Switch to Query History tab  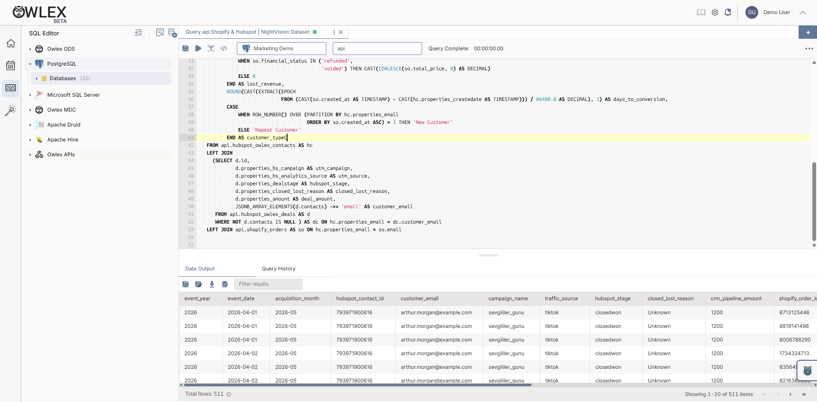pyautogui.click(x=279, y=269)
